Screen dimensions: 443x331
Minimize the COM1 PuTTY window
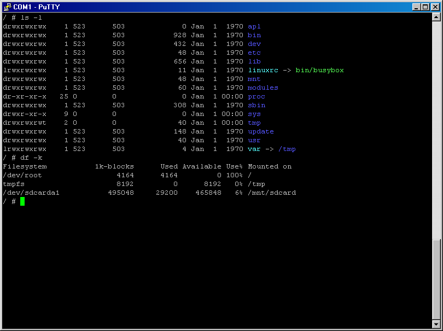click(416, 7)
